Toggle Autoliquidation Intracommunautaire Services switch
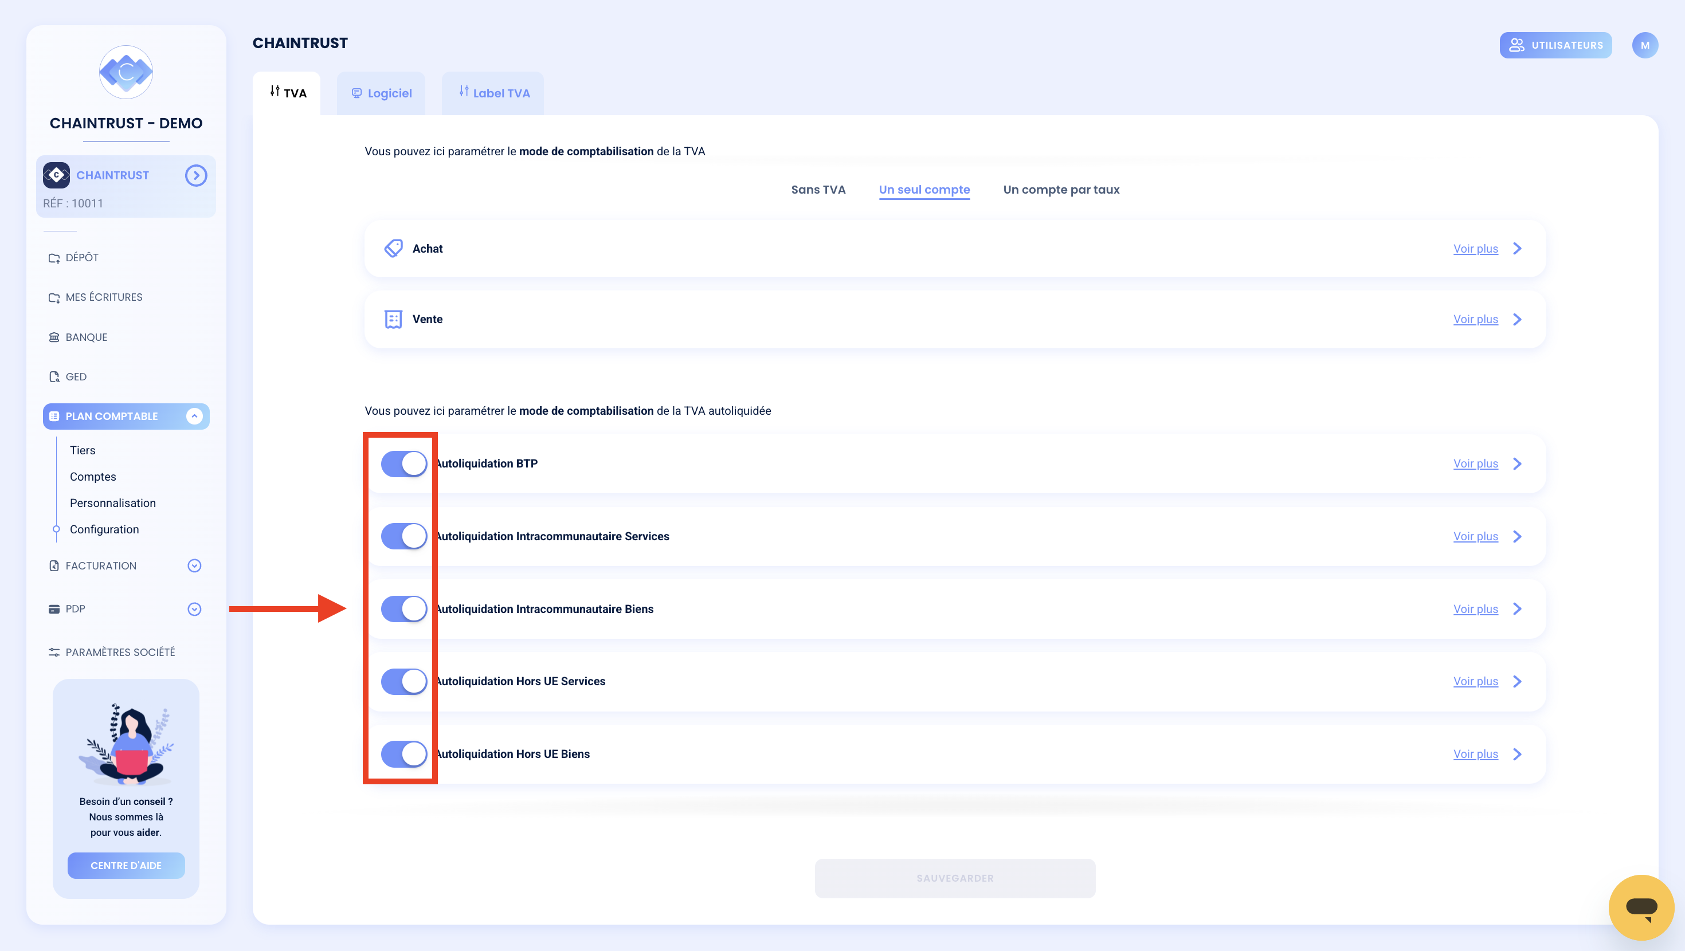The image size is (1685, 951). (403, 536)
